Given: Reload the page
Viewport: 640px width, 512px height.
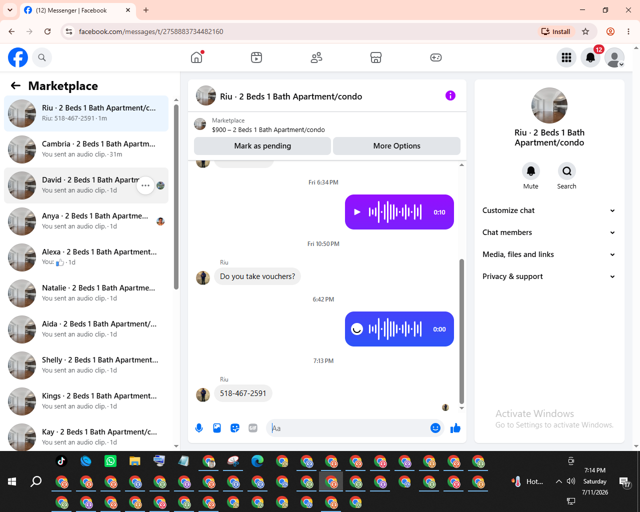Looking at the screenshot, I should tap(47, 31).
